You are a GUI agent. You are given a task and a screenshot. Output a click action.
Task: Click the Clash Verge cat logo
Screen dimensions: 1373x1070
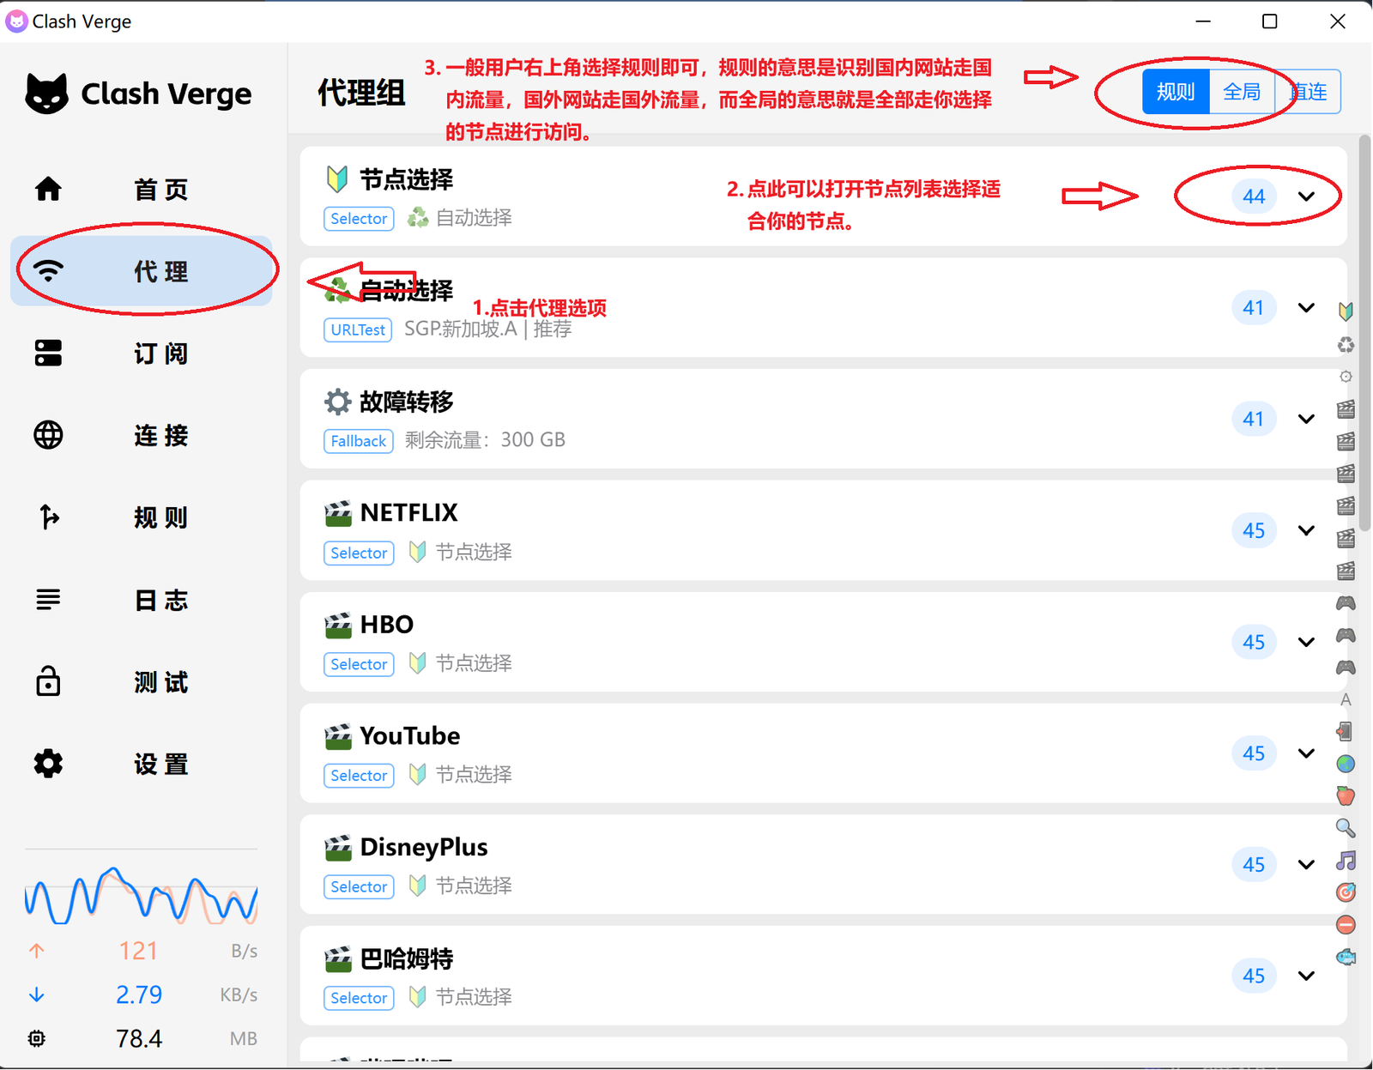[x=46, y=93]
